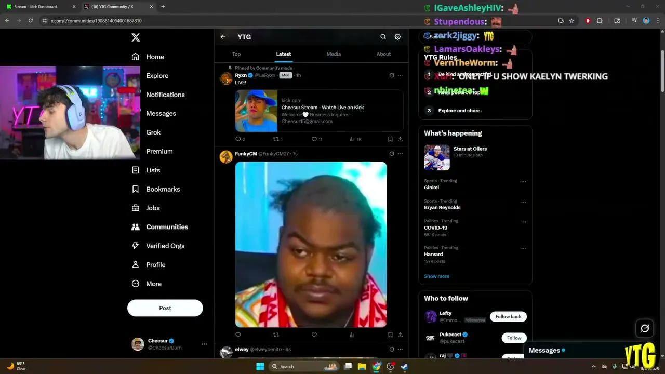This screenshot has width=665, height=374.
Task: Open a new browser tab
Action: point(163,7)
